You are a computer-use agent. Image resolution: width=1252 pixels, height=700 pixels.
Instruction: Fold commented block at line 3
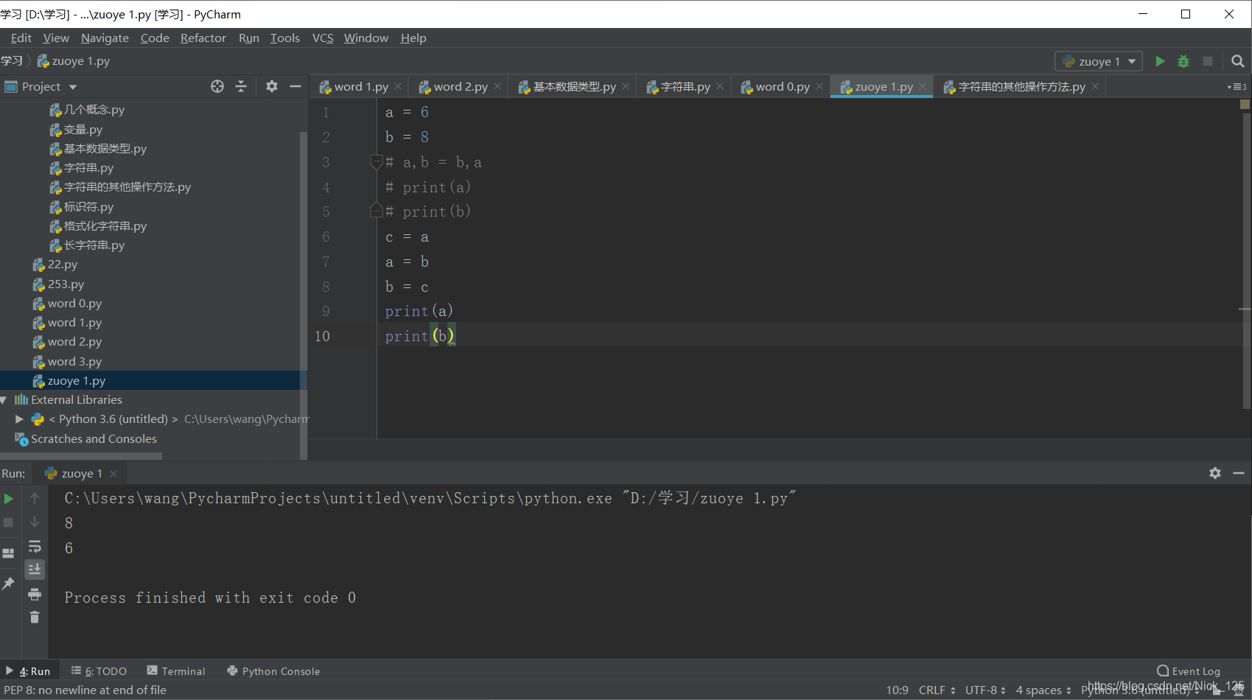(x=377, y=162)
